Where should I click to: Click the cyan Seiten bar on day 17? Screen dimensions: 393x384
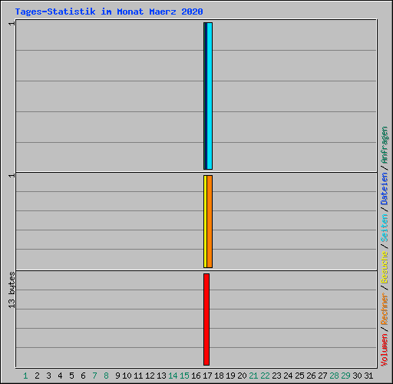tap(210, 96)
